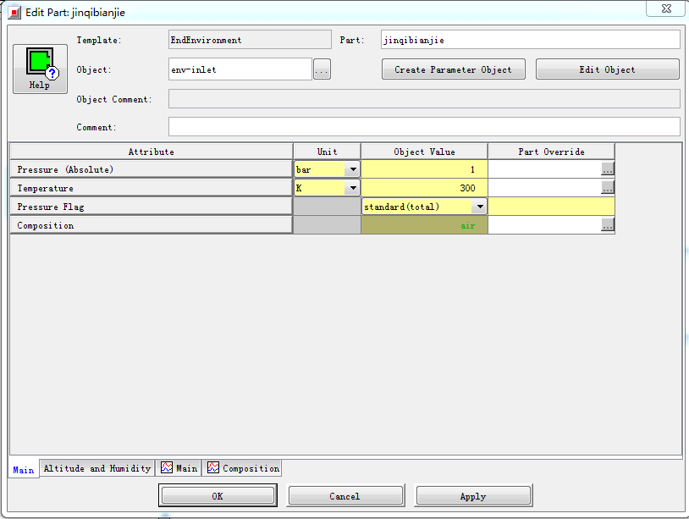Expand the bar pressure unit dropdown
689x519 pixels.
click(352, 169)
